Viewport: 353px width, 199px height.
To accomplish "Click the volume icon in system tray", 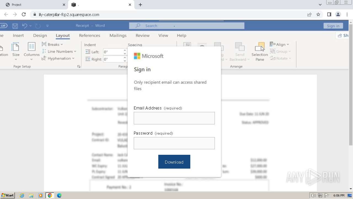I will (x=313, y=195).
